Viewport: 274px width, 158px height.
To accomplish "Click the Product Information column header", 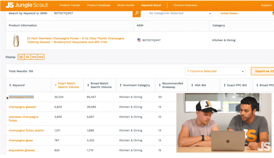I will 23,25.
